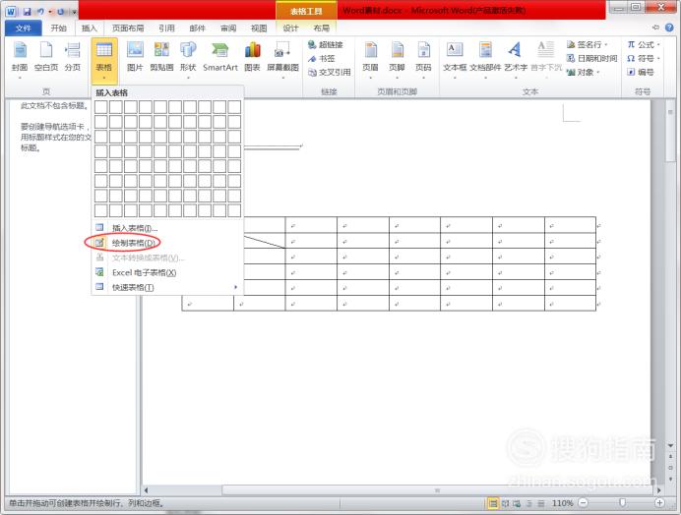Expand equation (公式) dropdown arrow
The image size is (681, 515).
tap(658, 45)
